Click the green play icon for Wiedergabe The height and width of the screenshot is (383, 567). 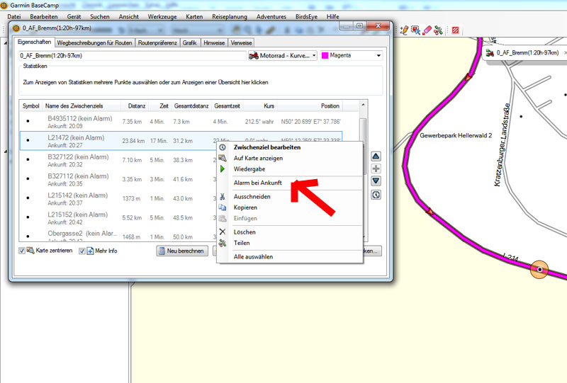223,169
